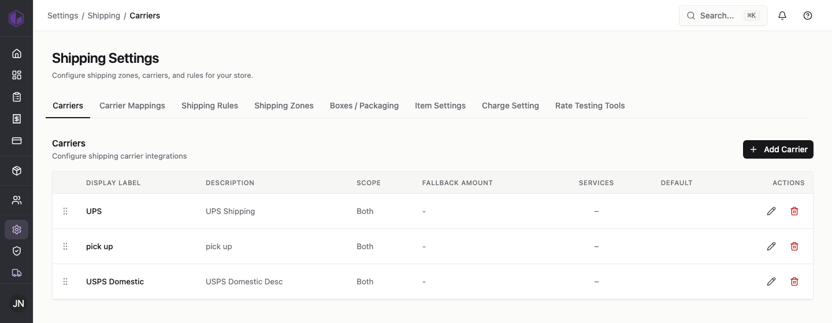Open the users customers icon in sidebar
Viewport: 832px width, 323px height.
(x=17, y=200)
